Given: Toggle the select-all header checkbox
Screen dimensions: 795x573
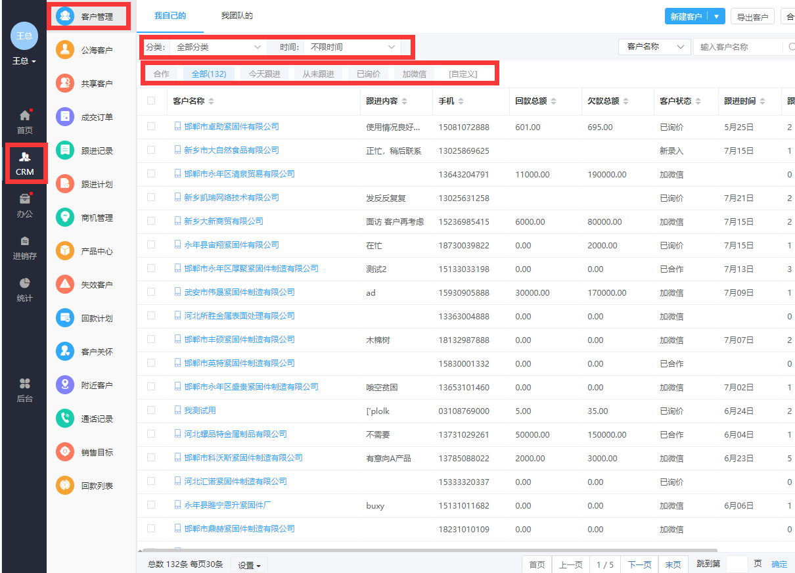Looking at the screenshot, I should pos(151,101).
